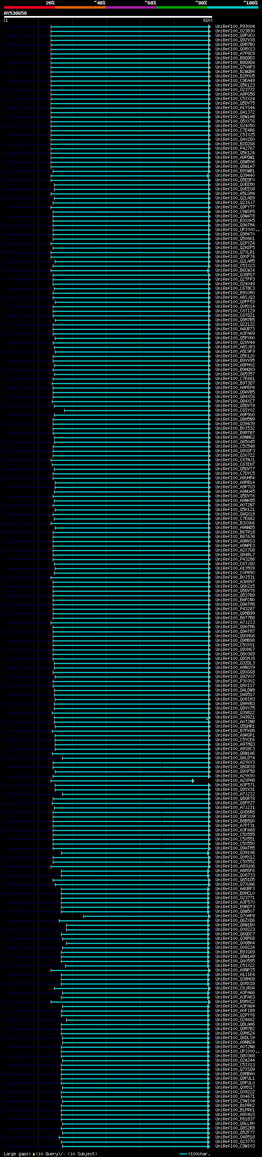The height and width of the screenshot is (1157, 262).
Task: Select hit label UniRef100_Q8LAA6
Action: click(235, 1024)
